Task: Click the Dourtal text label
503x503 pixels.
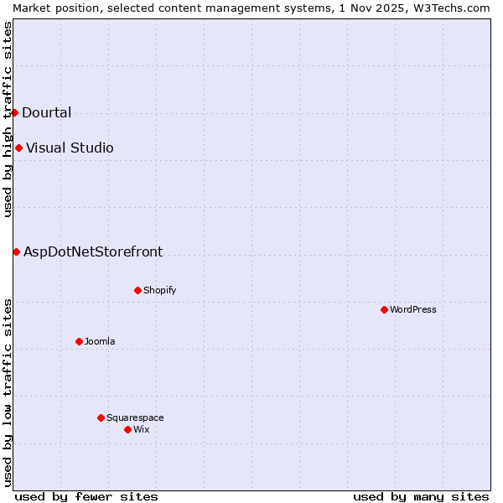Action: pos(46,113)
